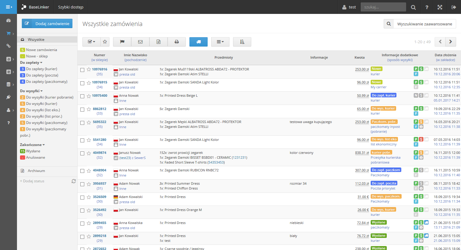Collapse the Do zapłaty status group
Screen dimensions: 461x250
pos(31,63)
